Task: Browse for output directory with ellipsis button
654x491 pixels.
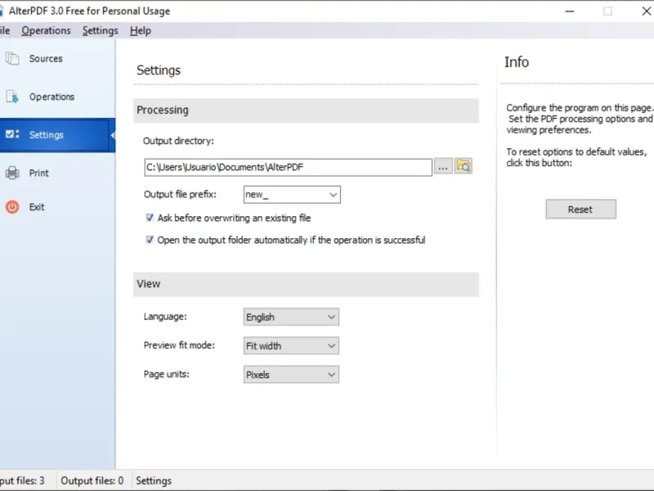Action: 443,167
